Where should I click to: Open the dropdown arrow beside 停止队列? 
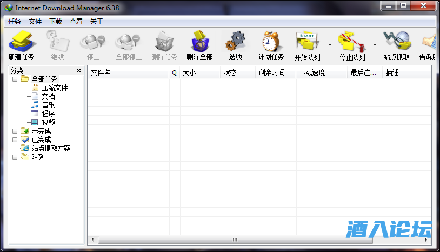coord(375,45)
